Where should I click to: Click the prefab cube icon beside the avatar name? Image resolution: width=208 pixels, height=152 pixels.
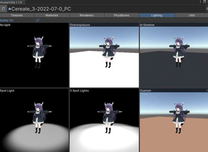pyautogui.click(x=9, y=9)
